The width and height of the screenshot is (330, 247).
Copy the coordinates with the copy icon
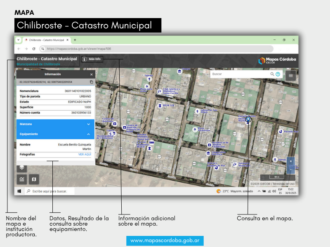pyautogui.click(x=92, y=82)
